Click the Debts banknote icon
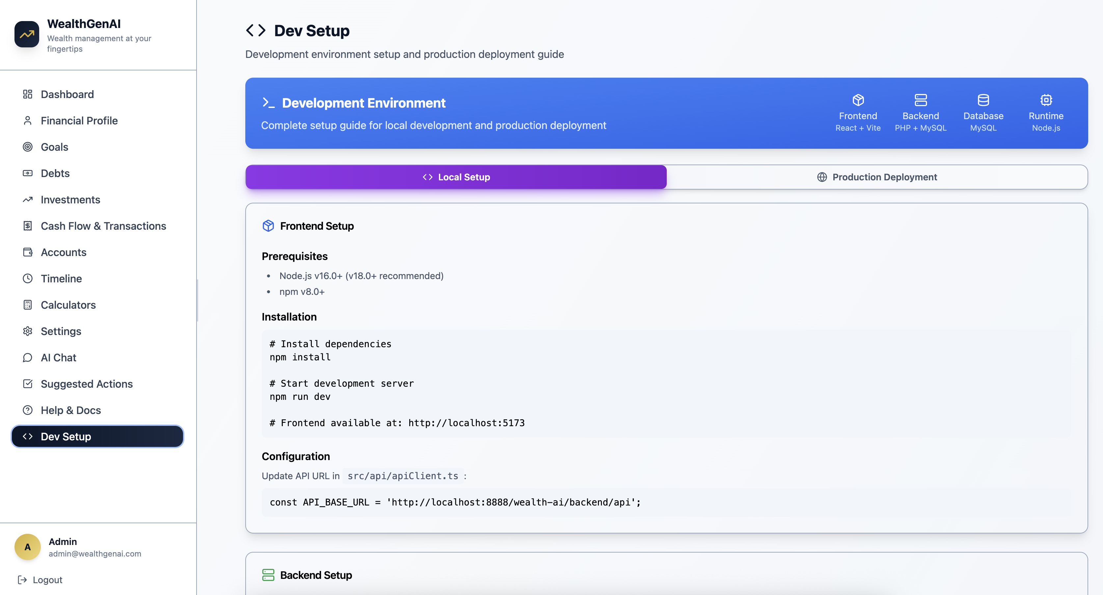 (27, 173)
